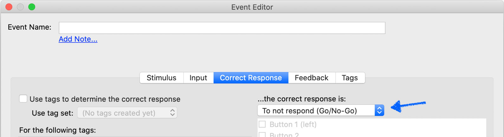Viewport: 504px width, 137px height.
Task: Select the Correct Response tab
Action: [251, 78]
